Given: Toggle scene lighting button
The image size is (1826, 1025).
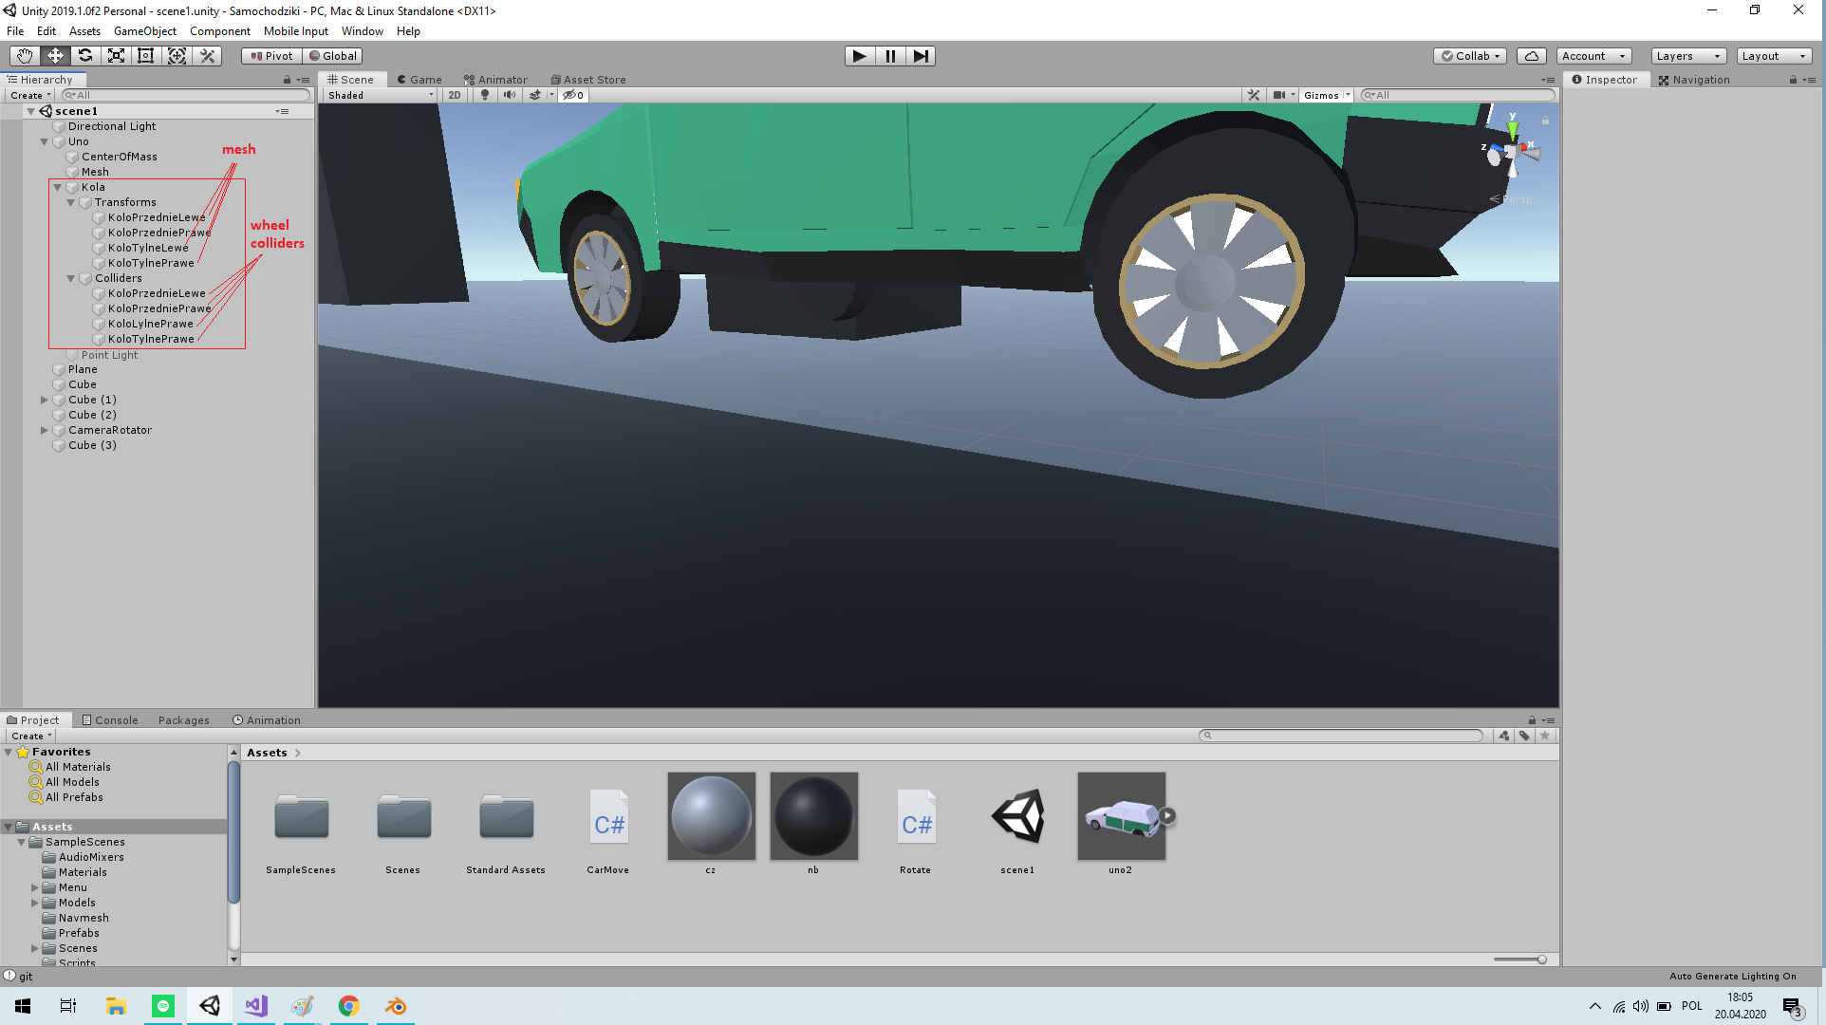Looking at the screenshot, I should (x=485, y=95).
